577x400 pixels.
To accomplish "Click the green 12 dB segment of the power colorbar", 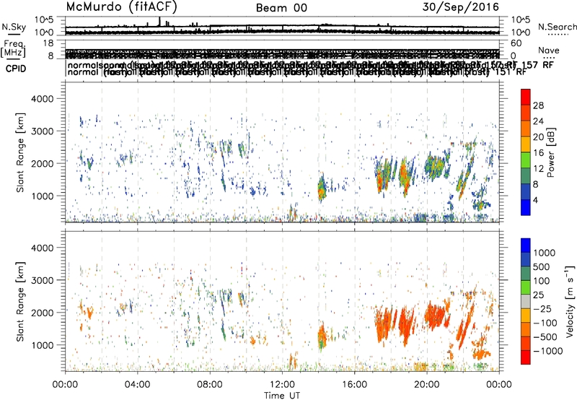I will [526, 160].
